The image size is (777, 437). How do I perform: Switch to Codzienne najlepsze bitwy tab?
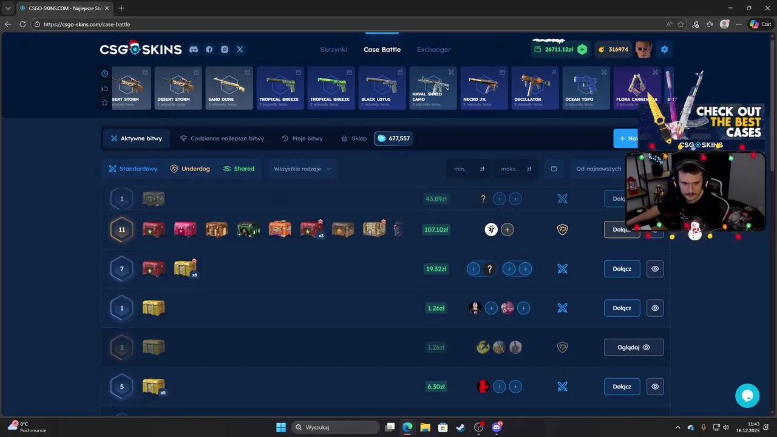222,138
